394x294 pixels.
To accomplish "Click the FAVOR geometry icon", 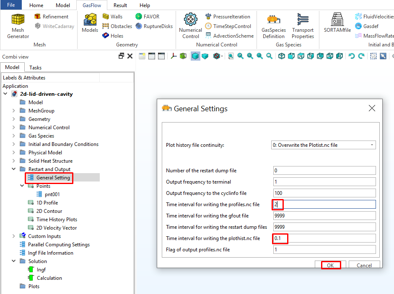I will (x=147, y=17).
